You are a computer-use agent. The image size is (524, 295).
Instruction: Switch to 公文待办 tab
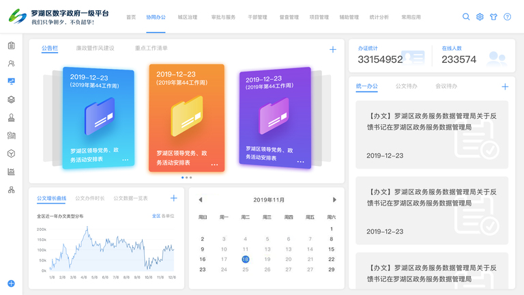(x=407, y=86)
